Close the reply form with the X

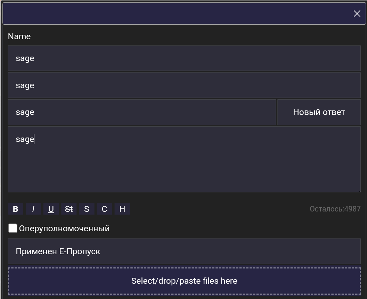[357, 14]
